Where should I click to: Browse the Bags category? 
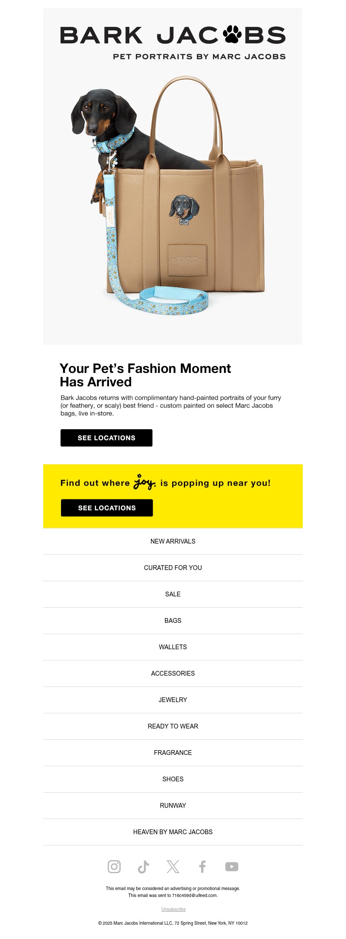click(x=173, y=621)
